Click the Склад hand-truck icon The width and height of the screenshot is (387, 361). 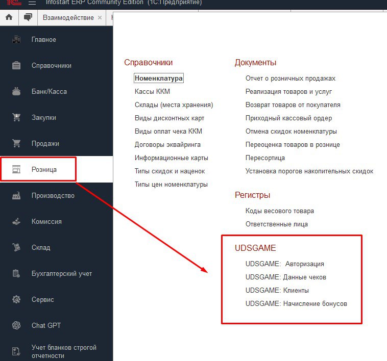16,247
